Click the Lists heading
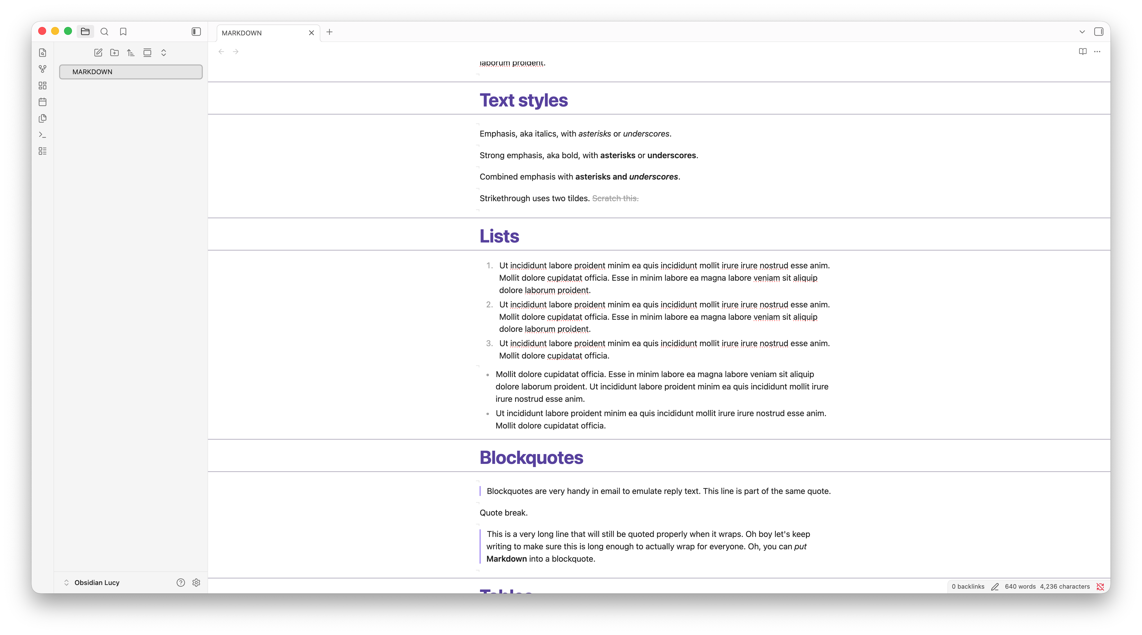Viewport: 1142px width, 635px height. point(499,236)
